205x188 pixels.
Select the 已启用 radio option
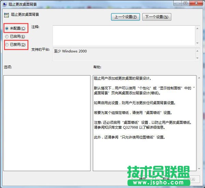coord(7,36)
